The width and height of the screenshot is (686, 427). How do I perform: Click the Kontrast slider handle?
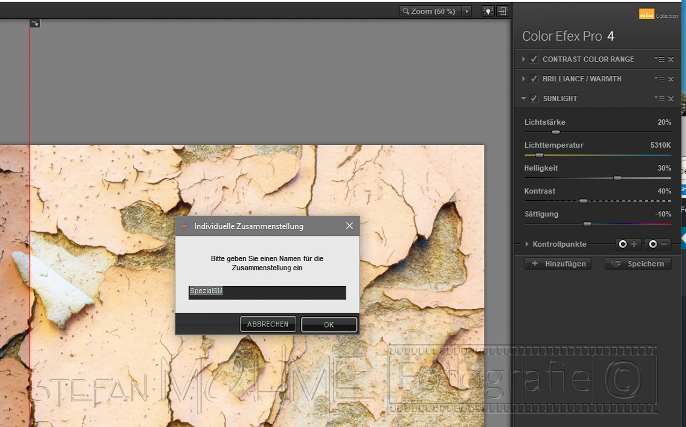coord(584,201)
